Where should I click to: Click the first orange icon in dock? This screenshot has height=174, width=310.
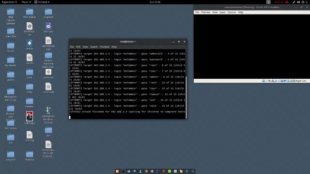(117, 171)
